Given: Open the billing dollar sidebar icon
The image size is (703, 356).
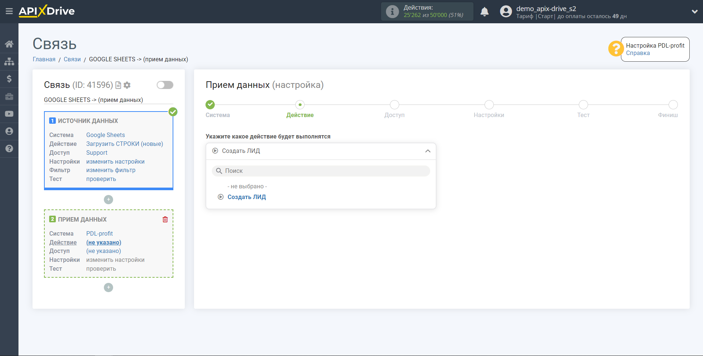Looking at the screenshot, I should point(9,79).
